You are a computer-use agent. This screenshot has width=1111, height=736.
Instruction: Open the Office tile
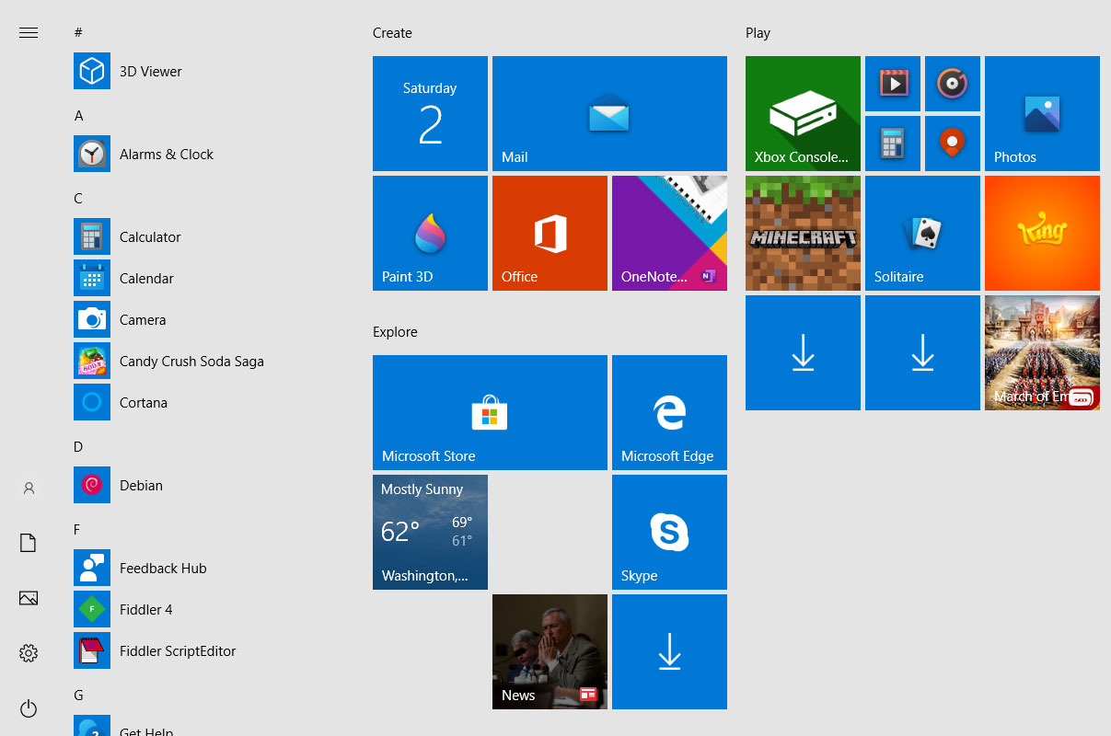pos(550,233)
